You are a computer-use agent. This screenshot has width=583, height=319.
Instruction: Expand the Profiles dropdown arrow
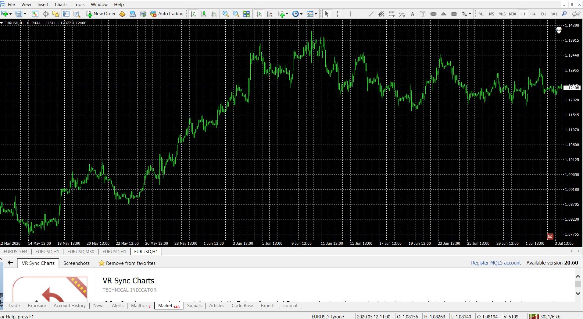coord(25,14)
